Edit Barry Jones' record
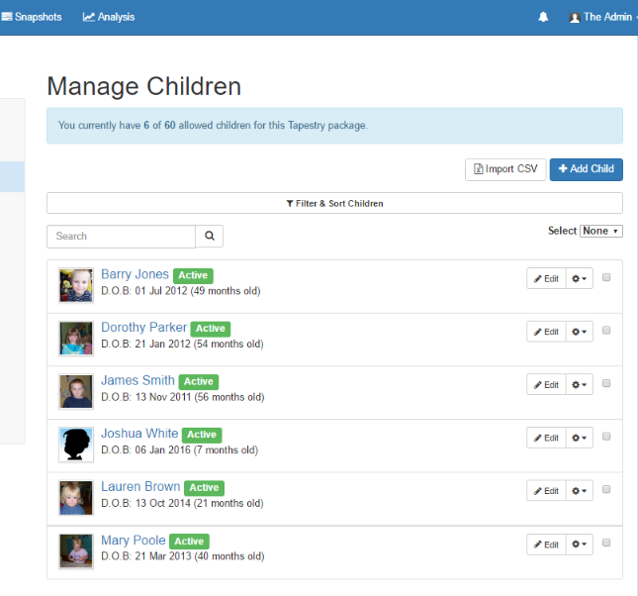 pos(546,278)
